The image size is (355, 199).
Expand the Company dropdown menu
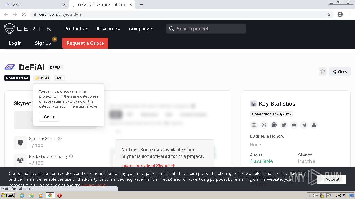click(x=141, y=29)
